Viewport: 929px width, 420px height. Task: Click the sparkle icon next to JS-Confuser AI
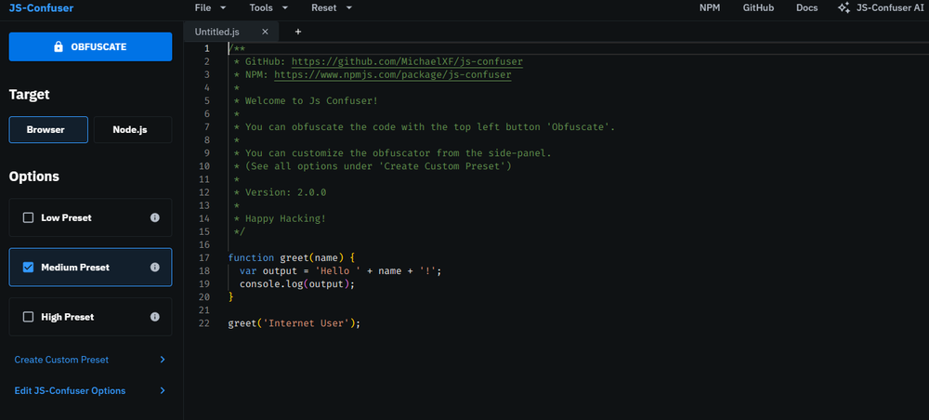[x=844, y=7]
